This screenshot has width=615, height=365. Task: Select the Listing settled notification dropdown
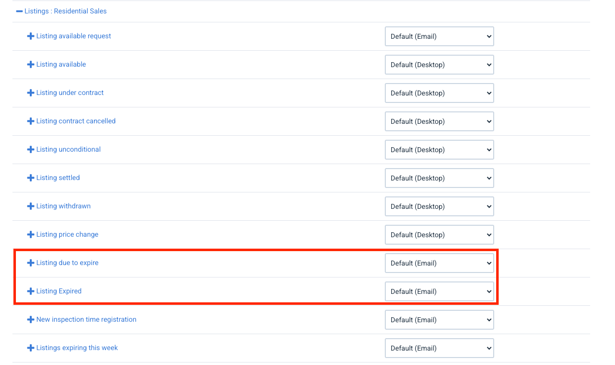(439, 178)
